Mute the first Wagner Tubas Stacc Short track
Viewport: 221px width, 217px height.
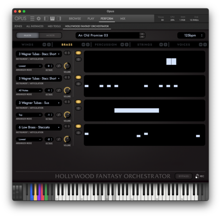[x=66, y=53]
